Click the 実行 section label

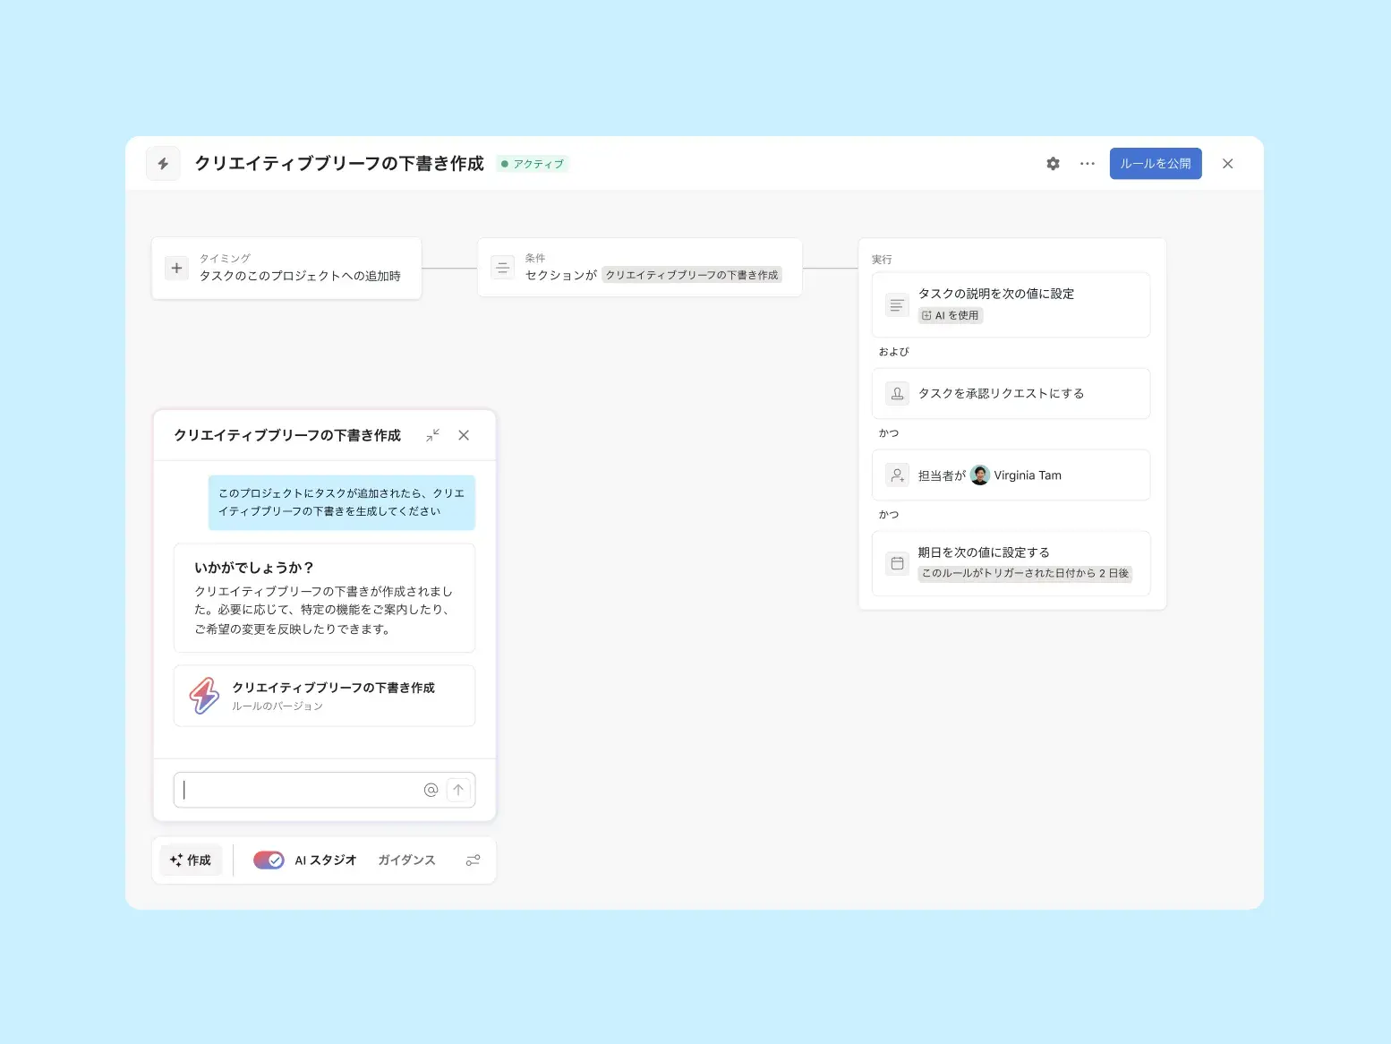882,260
